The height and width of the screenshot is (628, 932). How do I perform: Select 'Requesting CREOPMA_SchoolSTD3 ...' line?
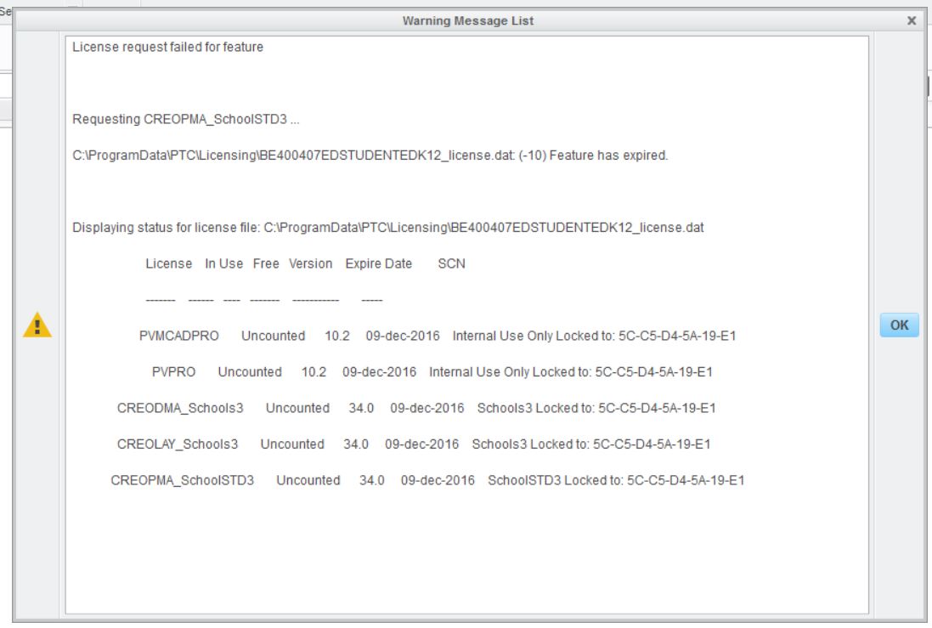pos(185,119)
